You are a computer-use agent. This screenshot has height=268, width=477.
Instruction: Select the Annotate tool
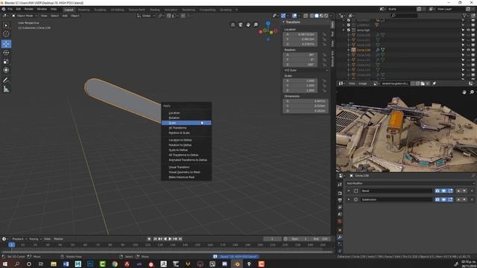coord(6,80)
